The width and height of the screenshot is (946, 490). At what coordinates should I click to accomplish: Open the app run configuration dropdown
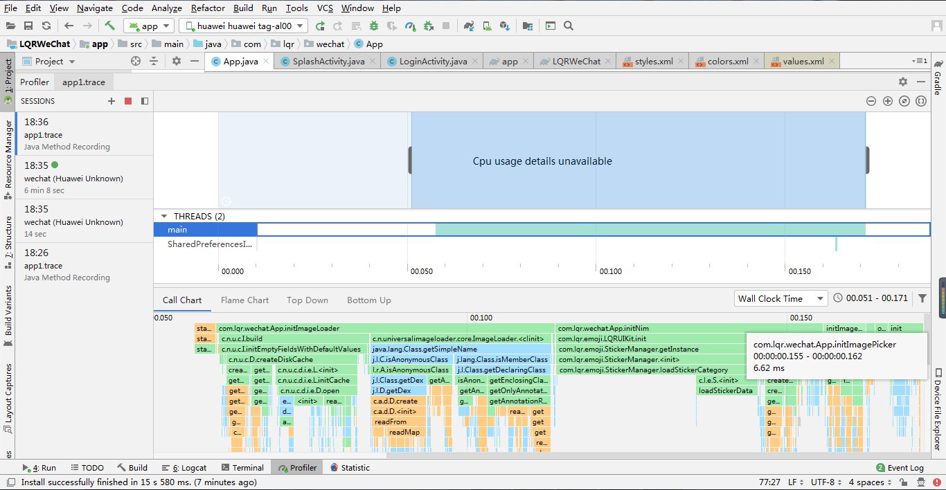(150, 26)
